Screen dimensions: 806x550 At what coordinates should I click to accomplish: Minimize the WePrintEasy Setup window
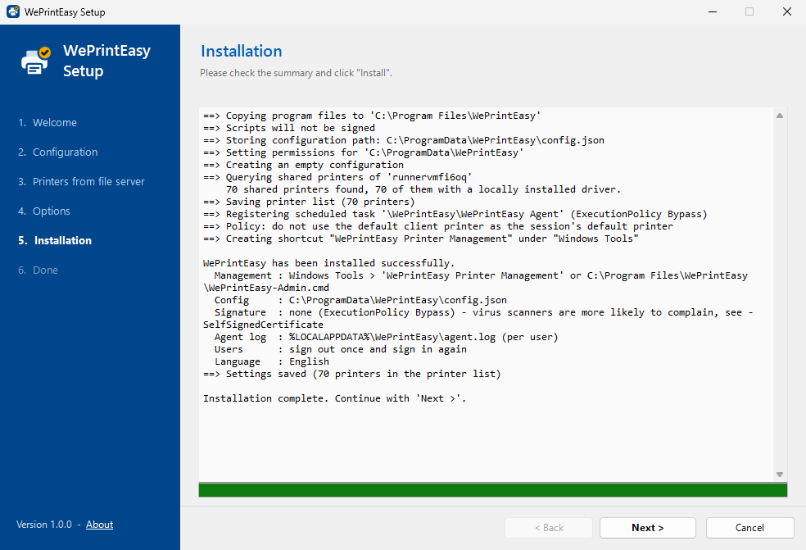point(713,11)
